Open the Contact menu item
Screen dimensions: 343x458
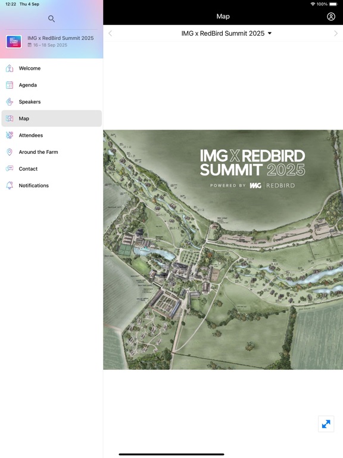click(x=52, y=169)
